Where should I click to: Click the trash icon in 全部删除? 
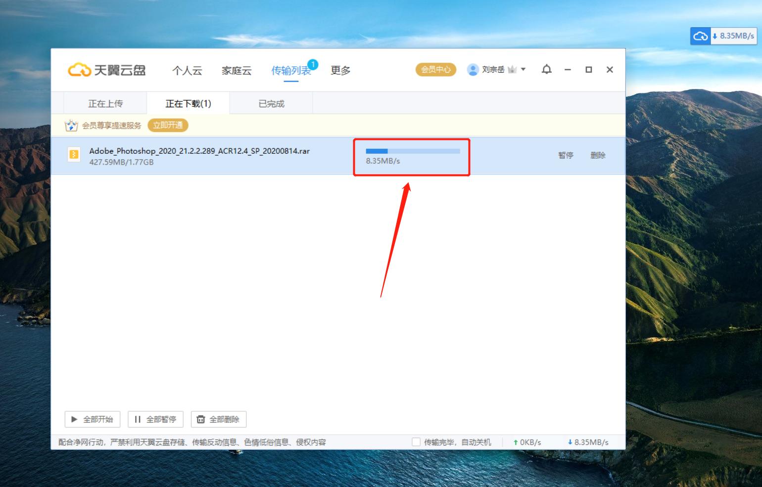[x=201, y=419]
